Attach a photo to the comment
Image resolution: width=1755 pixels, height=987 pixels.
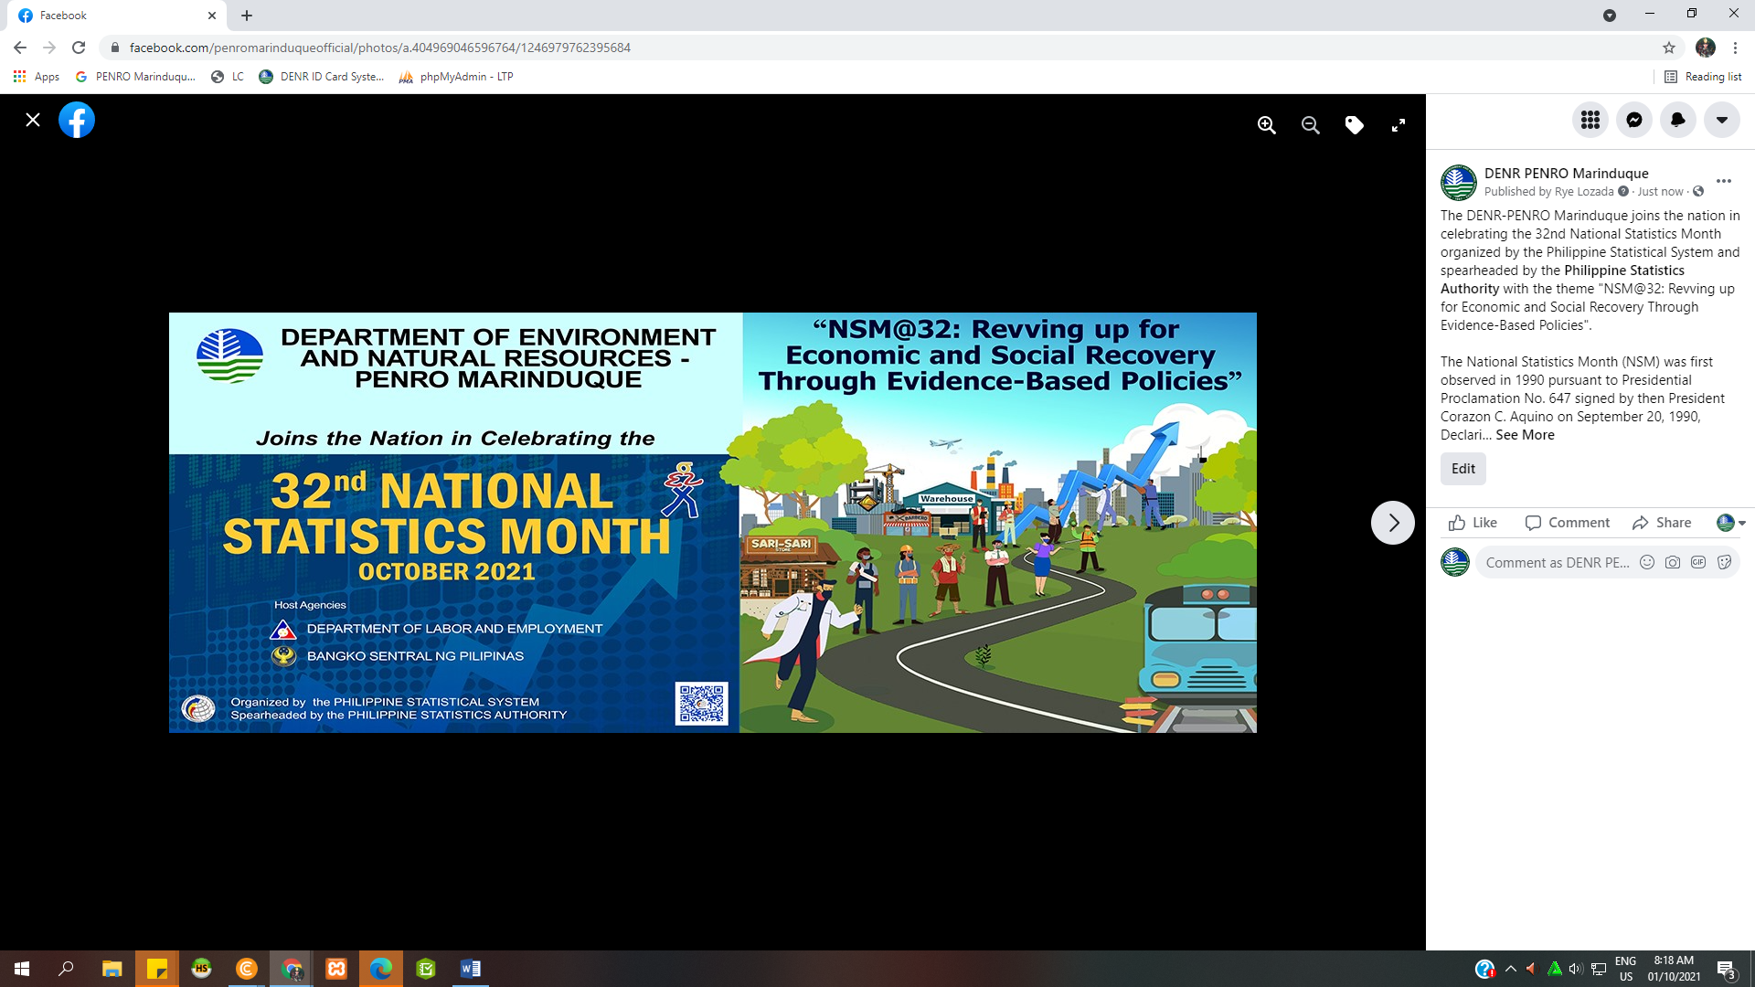click(1673, 562)
